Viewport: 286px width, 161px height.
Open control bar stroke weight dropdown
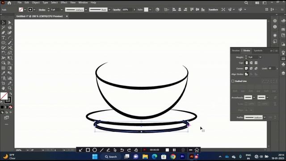point(62,9)
